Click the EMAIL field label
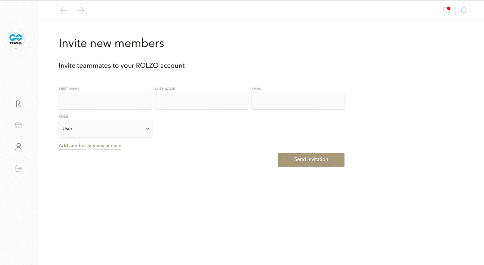The width and height of the screenshot is (484, 265). pyautogui.click(x=257, y=89)
